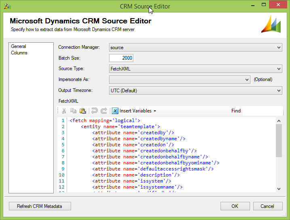Viewport: 290px width, 220px height.
Task: Click the fetch mapping='logical' line
Action: 105,120
